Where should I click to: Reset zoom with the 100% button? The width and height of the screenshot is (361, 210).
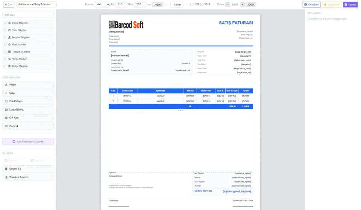250,4
